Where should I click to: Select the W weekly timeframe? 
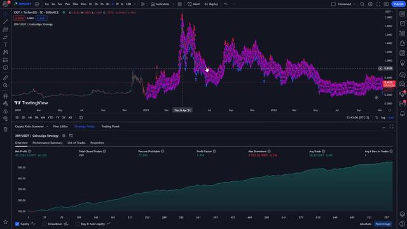point(117,4)
